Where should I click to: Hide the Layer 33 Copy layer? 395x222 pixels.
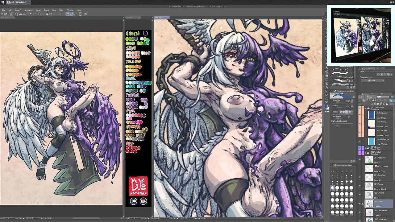point(360,141)
